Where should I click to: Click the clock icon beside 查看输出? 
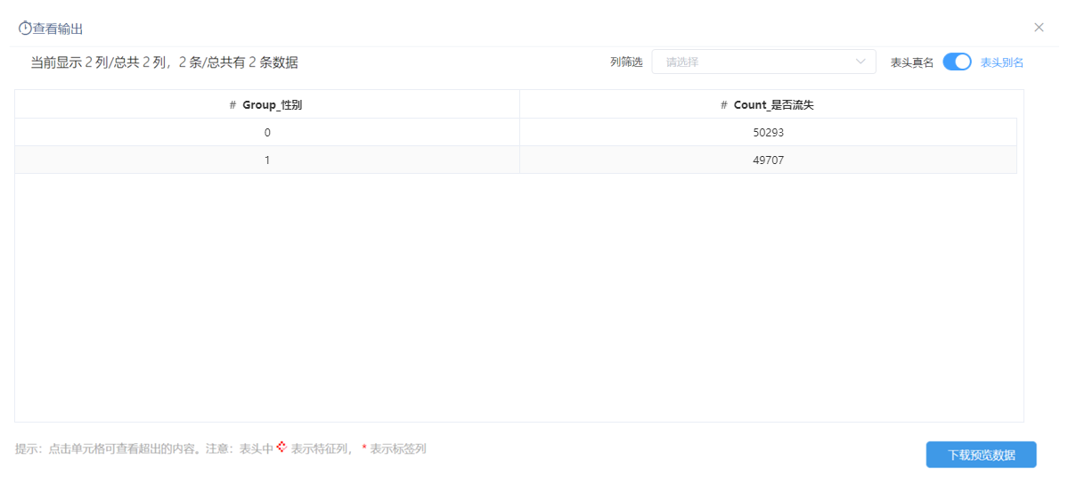[25, 28]
